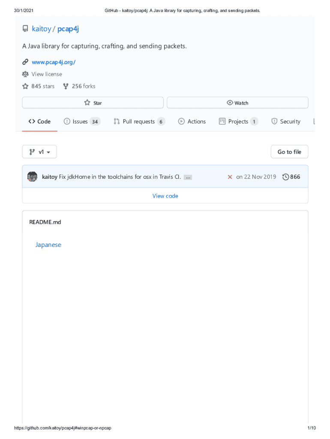Click the star icon beside 845 stars
The height and width of the screenshot is (439, 330).
point(25,86)
